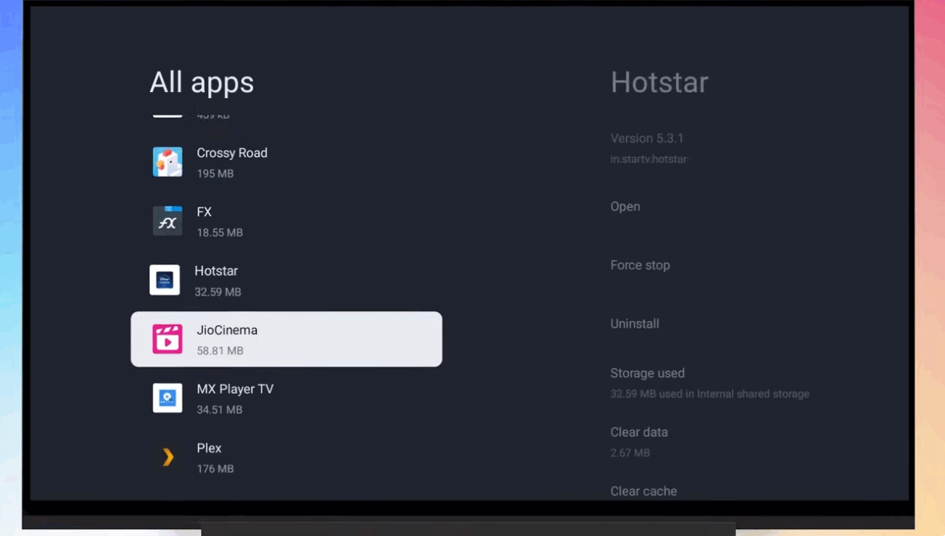Image resolution: width=945 pixels, height=536 pixels.
Task: Clear data for Hotstar
Action: 639,433
